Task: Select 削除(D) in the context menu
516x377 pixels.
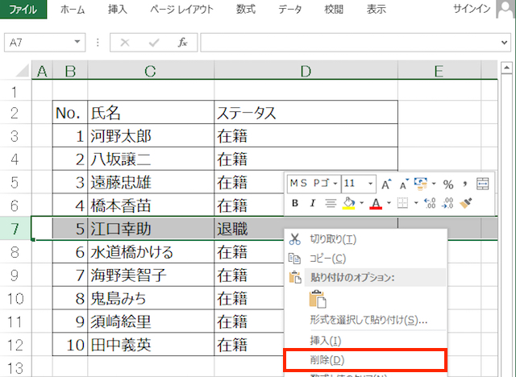Action: tap(327, 359)
